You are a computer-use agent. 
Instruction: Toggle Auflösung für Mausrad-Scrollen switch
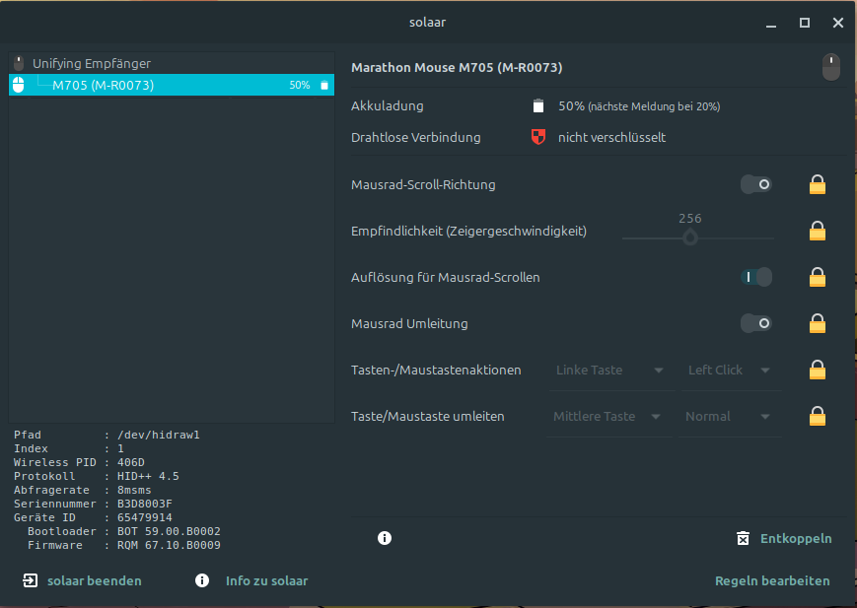pyautogui.click(x=755, y=277)
